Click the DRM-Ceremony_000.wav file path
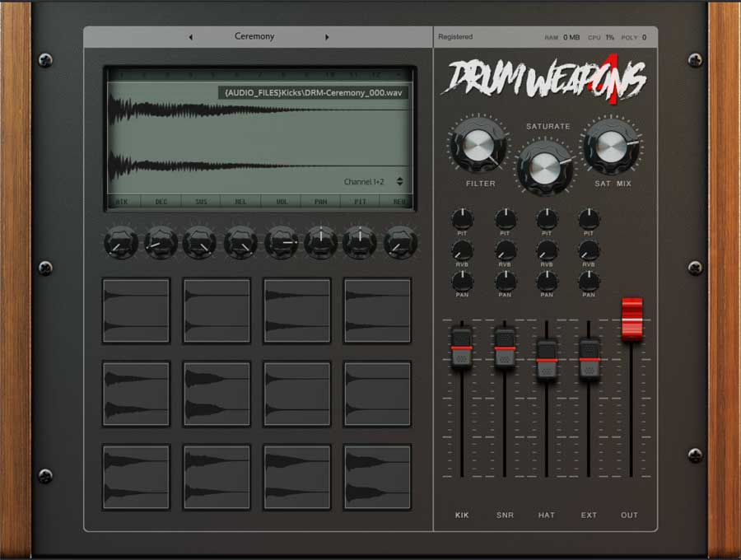 coord(314,92)
